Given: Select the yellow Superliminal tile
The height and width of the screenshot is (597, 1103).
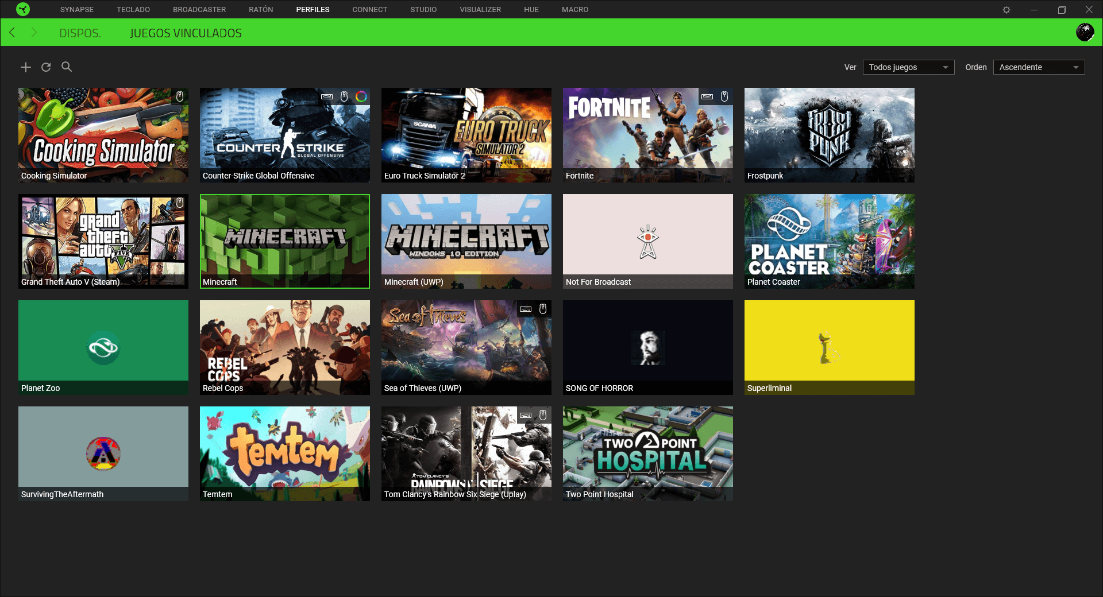Looking at the screenshot, I should point(830,347).
